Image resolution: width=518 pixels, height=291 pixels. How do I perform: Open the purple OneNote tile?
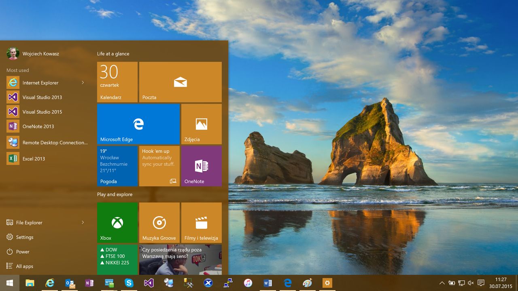(x=202, y=166)
